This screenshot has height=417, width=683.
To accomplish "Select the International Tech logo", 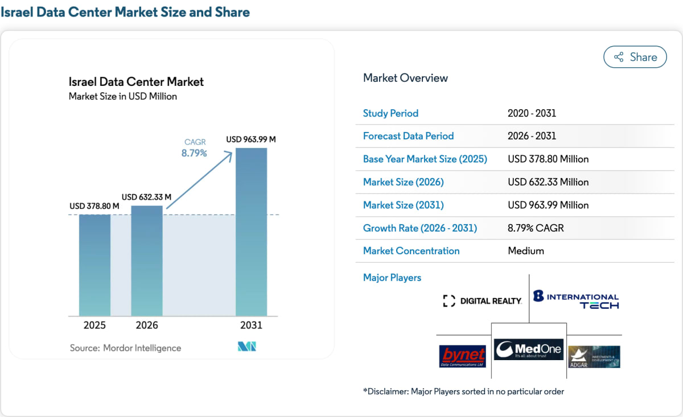I will click(575, 300).
